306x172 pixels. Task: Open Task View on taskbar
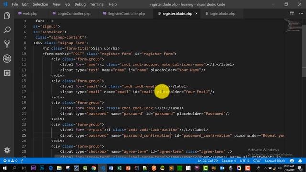[x=23, y=168]
